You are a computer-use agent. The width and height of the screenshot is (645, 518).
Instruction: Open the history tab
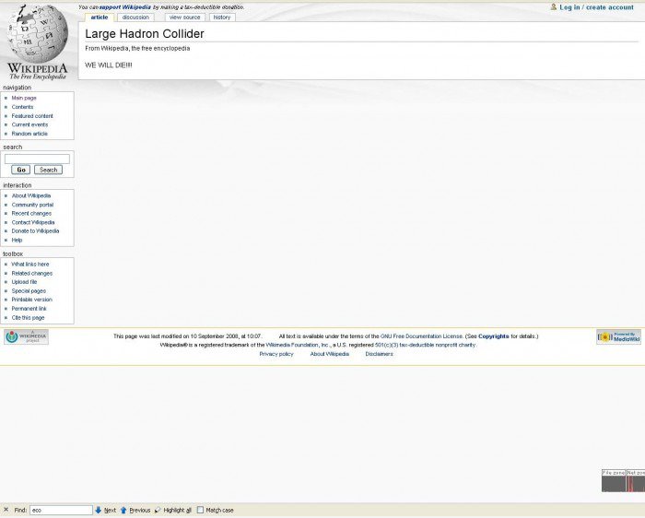pos(222,18)
